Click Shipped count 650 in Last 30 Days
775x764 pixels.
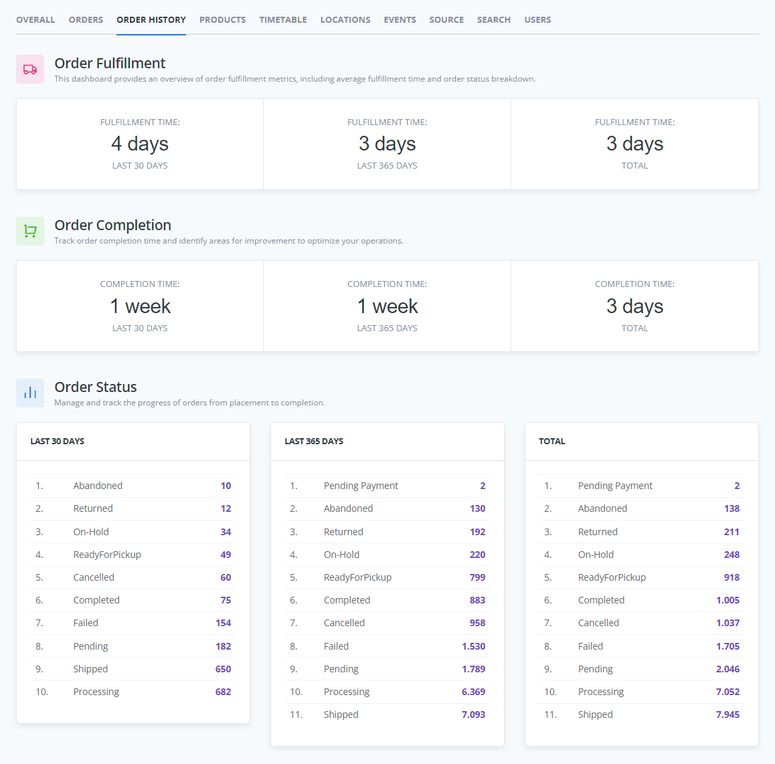point(224,668)
